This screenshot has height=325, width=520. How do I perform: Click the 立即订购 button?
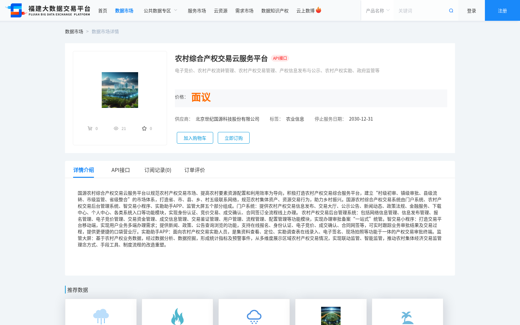(234, 138)
